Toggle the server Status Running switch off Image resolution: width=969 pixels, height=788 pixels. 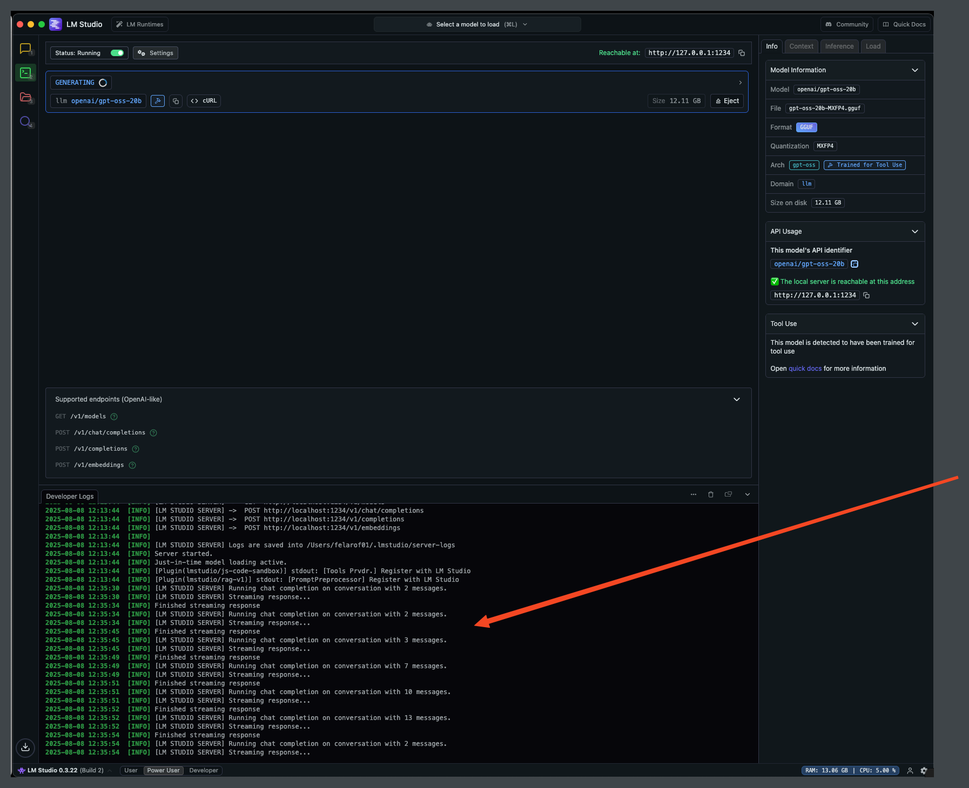tap(118, 53)
